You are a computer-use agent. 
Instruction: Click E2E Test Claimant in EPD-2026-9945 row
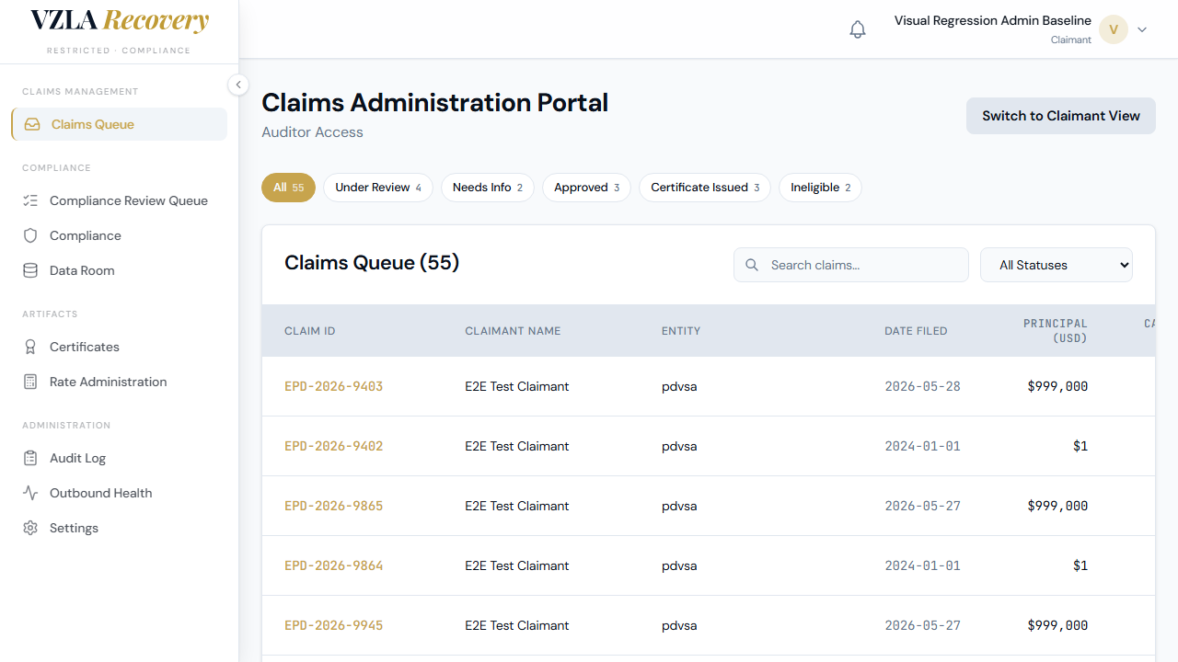tap(517, 625)
